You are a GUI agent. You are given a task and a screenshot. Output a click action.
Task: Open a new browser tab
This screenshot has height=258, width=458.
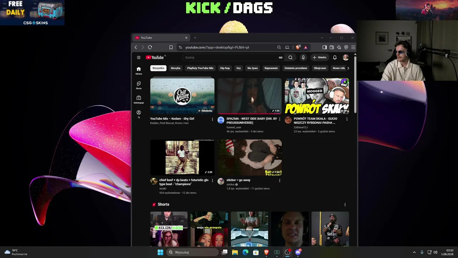pos(195,38)
